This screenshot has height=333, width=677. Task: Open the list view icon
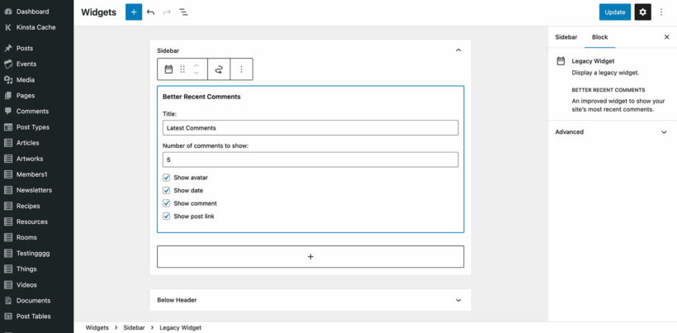click(183, 12)
